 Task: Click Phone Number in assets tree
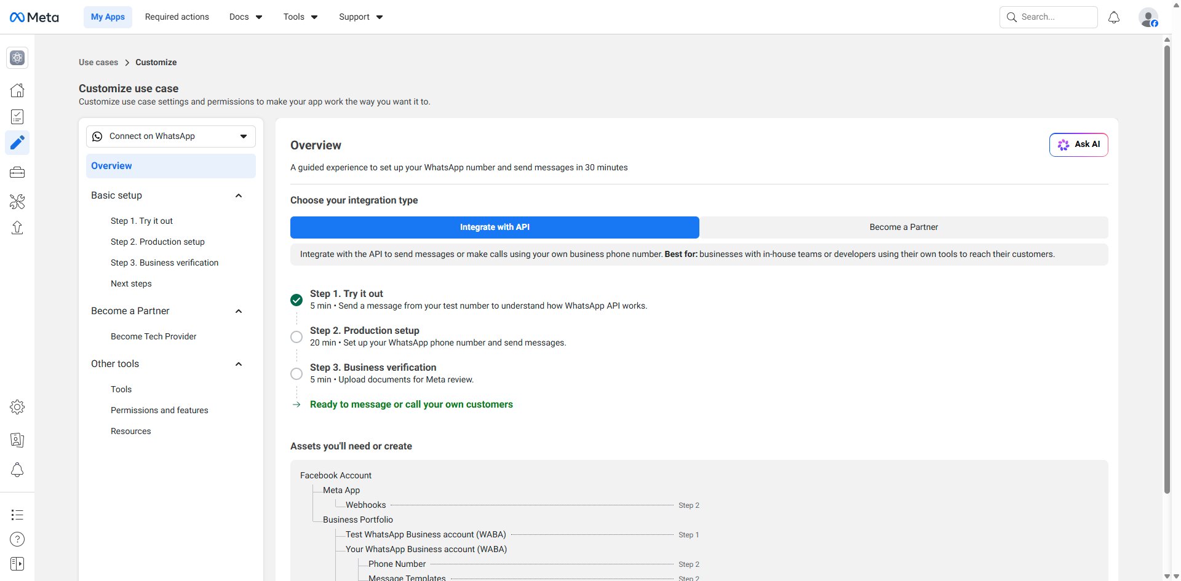coord(397,564)
